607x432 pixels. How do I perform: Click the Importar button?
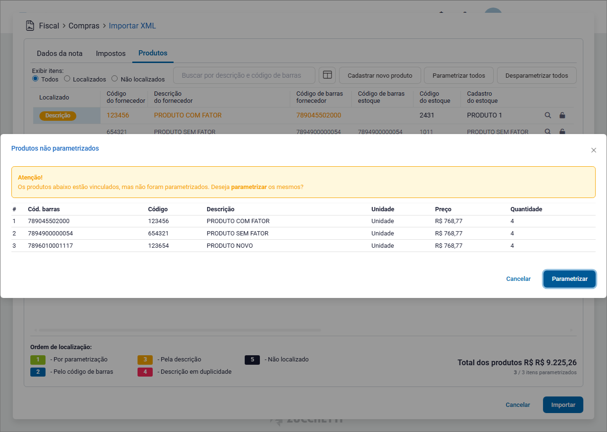[563, 405]
